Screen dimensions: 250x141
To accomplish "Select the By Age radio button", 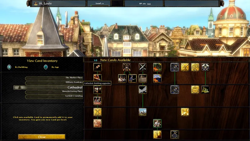I will tap(46, 67).
